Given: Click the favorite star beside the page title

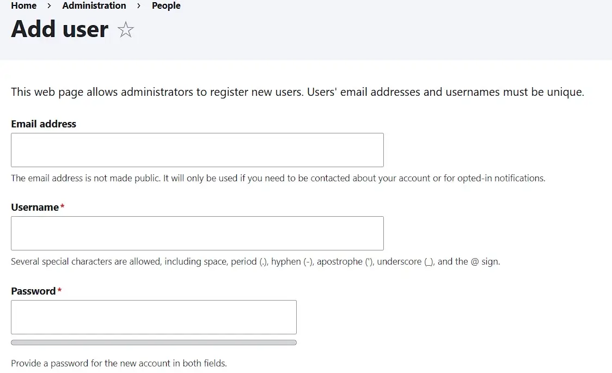Looking at the screenshot, I should click(126, 30).
